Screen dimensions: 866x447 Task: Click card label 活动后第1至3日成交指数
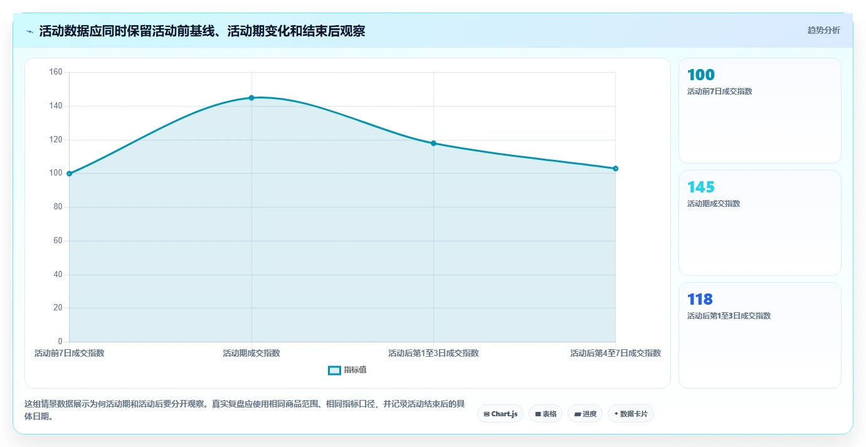tap(729, 316)
